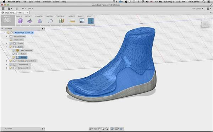This screenshot has width=213, height=132.
Task: Click the Save disk icon
Action: coord(17,8)
